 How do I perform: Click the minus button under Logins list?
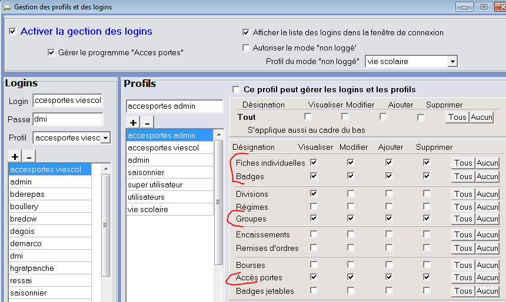click(29, 156)
